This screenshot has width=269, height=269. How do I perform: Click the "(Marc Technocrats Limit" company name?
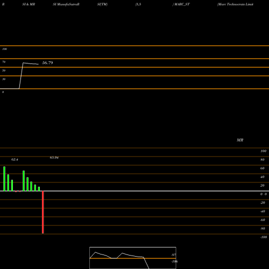click(x=235, y=4)
